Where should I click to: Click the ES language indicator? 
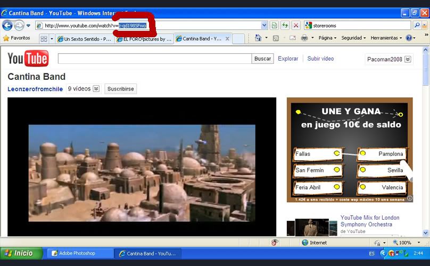tap(371, 253)
